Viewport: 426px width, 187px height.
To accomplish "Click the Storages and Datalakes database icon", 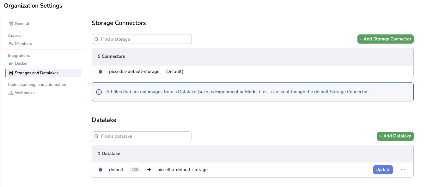I will click(x=11, y=73).
